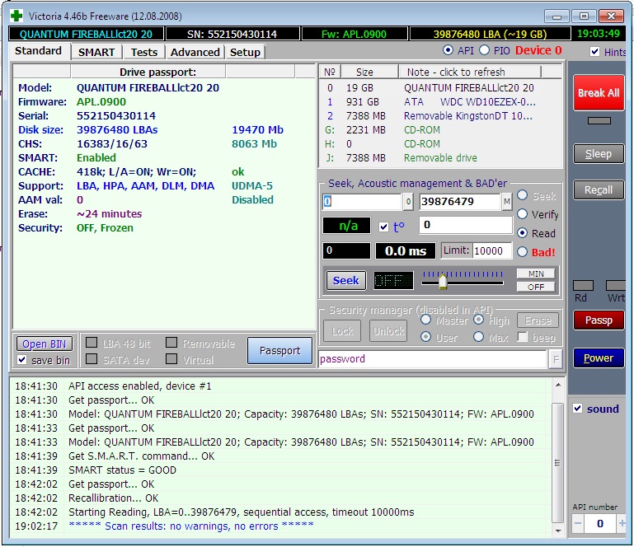This screenshot has width=634, height=547.
Task: Click the Note - click to refresh header
Action: [469, 72]
